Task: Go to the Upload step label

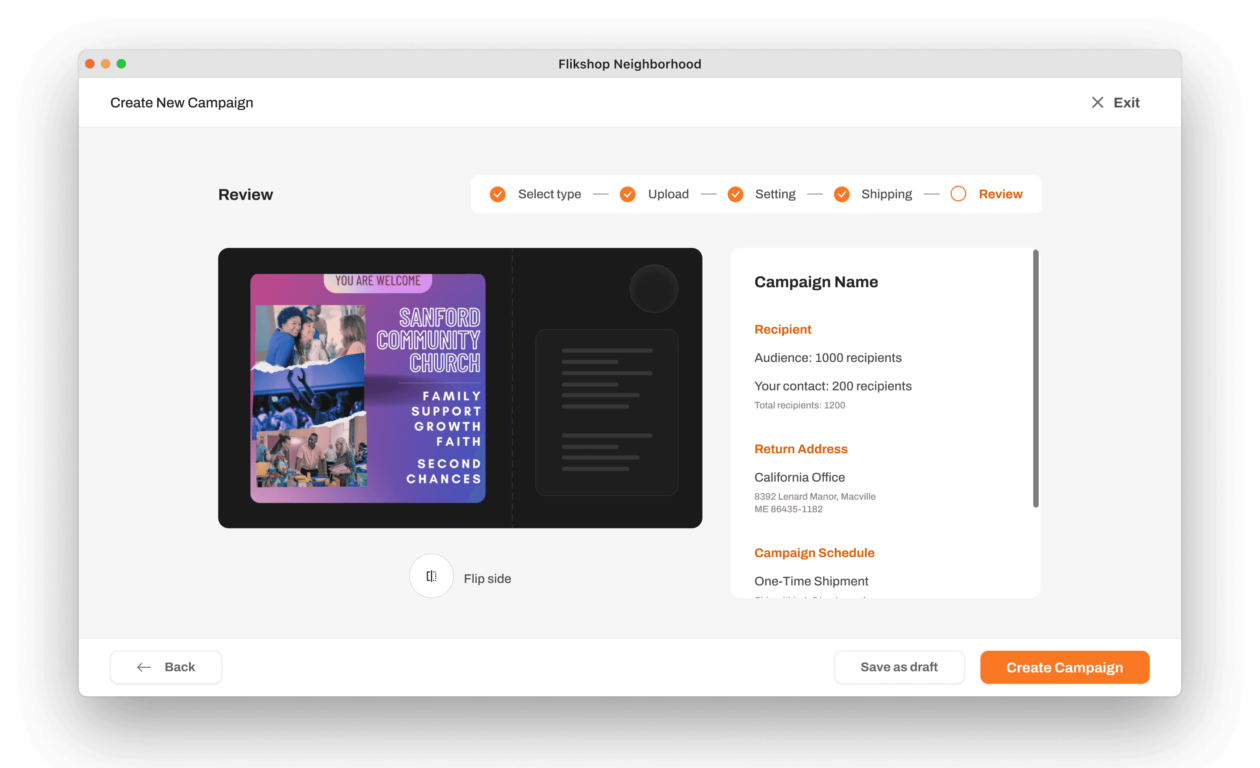Action: click(668, 194)
